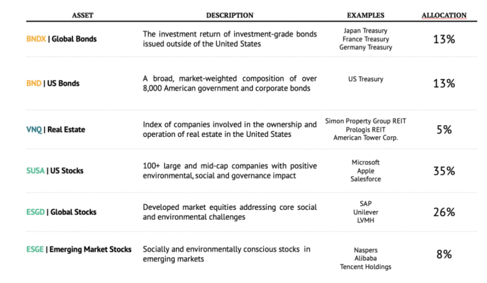Select the EXAMPLES column header
Image resolution: width=487 pixels, height=283 pixels.
(365, 15)
